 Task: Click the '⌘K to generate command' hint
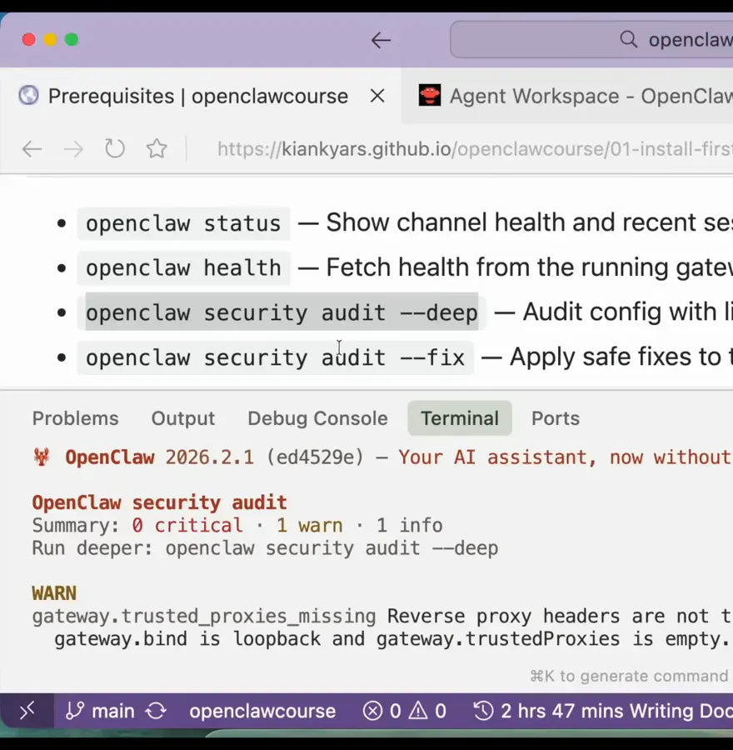point(629,676)
